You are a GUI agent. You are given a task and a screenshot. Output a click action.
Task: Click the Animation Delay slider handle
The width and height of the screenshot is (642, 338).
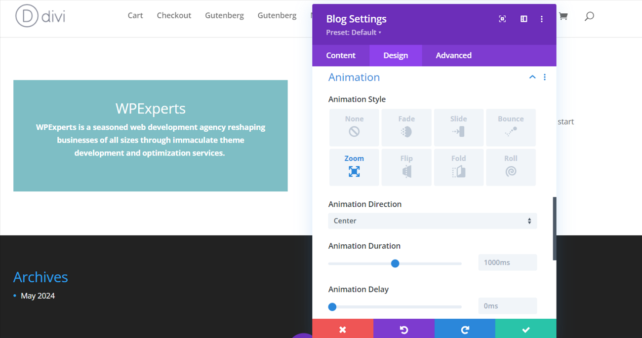(332, 307)
